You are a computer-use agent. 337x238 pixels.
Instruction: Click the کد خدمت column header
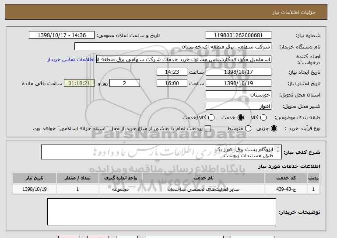tap(286, 178)
